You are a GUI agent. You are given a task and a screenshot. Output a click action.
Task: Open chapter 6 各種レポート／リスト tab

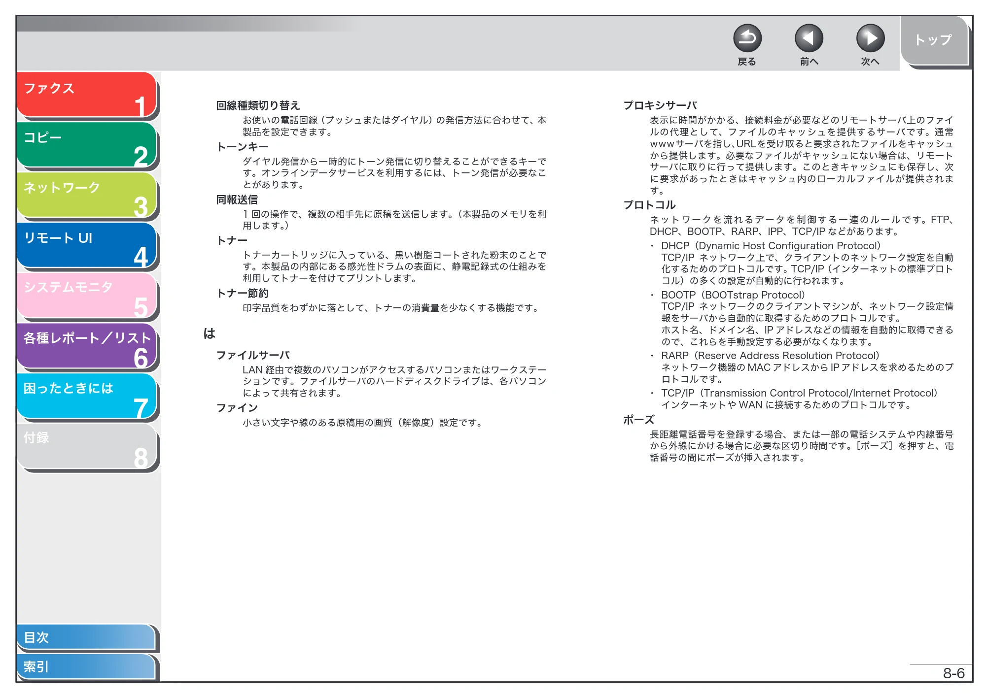pyautogui.click(x=86, y=346)
